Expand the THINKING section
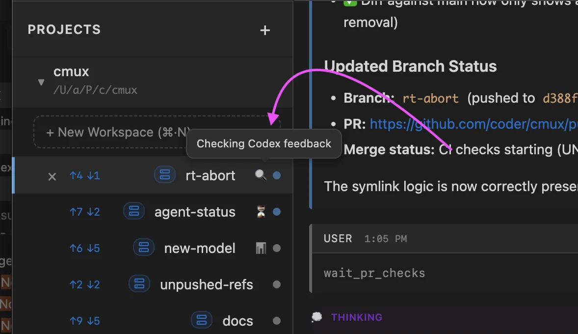Screen dimensions: 578x334 (357, 317)
